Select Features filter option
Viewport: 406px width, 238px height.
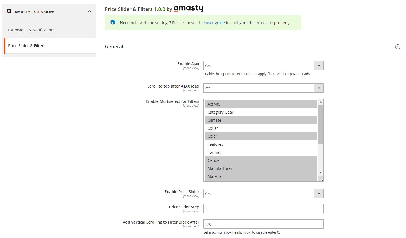(x=215, y=144)
